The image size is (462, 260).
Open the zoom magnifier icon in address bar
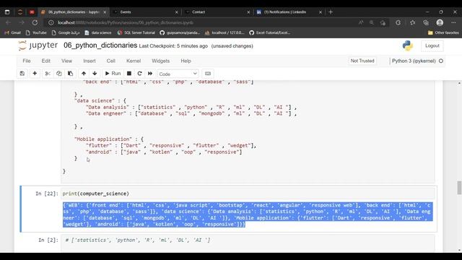point(372,22)
